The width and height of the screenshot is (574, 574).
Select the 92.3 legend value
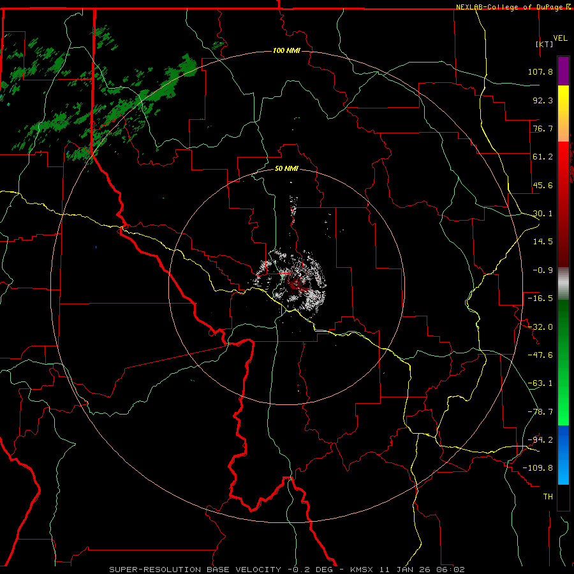click(543, 100)
